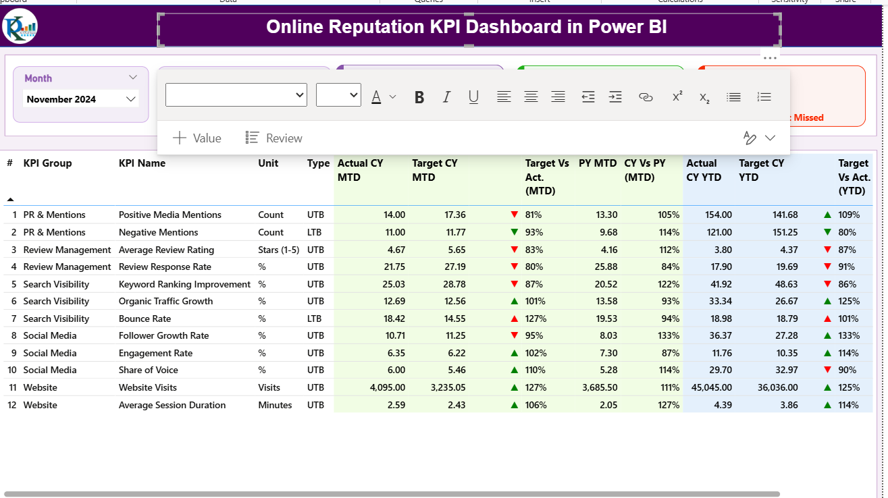The image size is (888, 498).
Task: Open the font family dropdown
Action: (x=236, y=94)
